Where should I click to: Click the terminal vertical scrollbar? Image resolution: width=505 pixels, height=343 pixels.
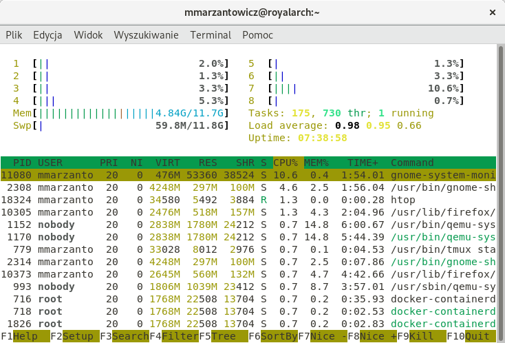(x=501, y=194)
